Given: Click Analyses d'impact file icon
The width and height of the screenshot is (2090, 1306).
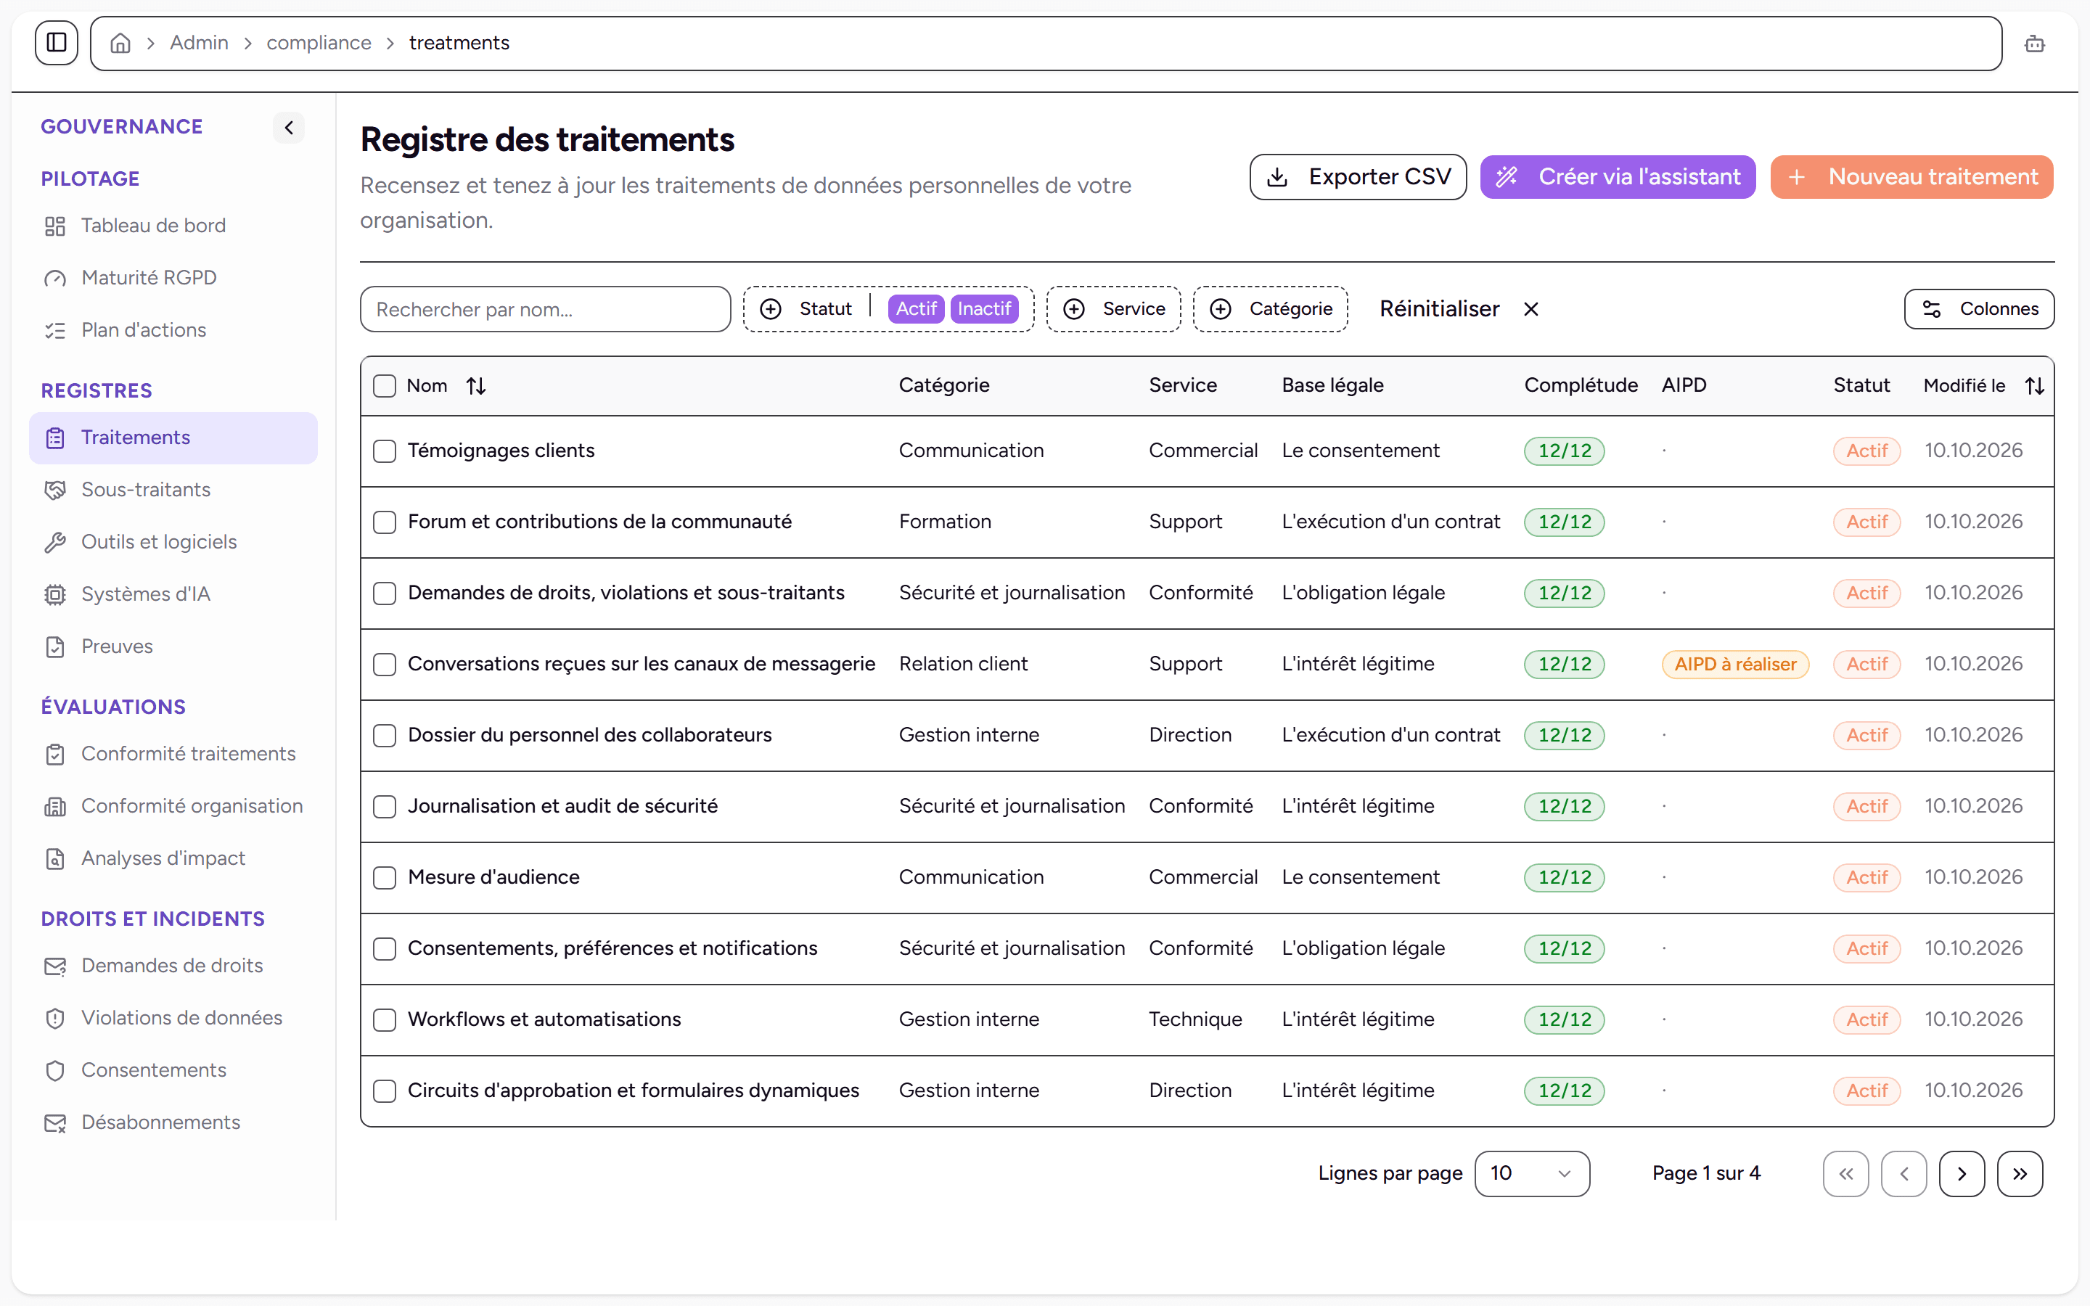Looking at the screenshot, I should pyautogui.click(x=55, y=858).
